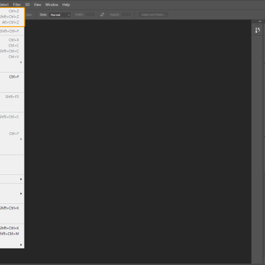Expand the collapsed panels dock arrow

[260, 22]
